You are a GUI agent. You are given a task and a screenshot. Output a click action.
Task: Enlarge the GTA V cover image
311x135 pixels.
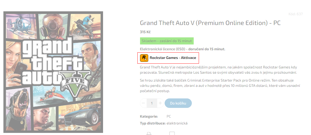point(53,72)
